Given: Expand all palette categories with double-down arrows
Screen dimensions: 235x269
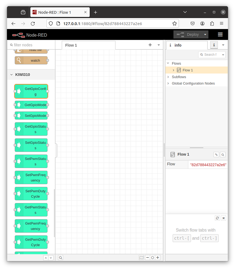Looking at the screenshot, I should coord(51,258).
